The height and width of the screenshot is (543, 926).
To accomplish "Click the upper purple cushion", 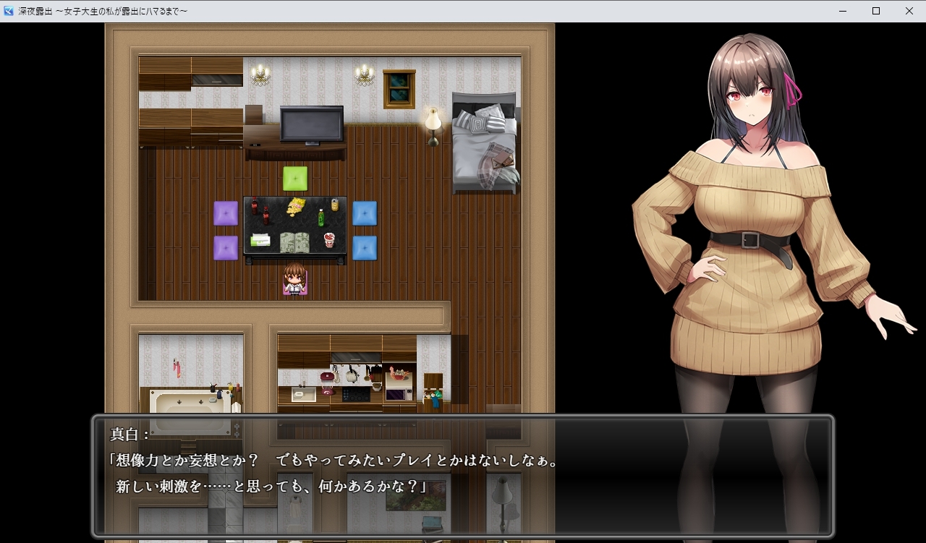I will click(x=226, y=213).
